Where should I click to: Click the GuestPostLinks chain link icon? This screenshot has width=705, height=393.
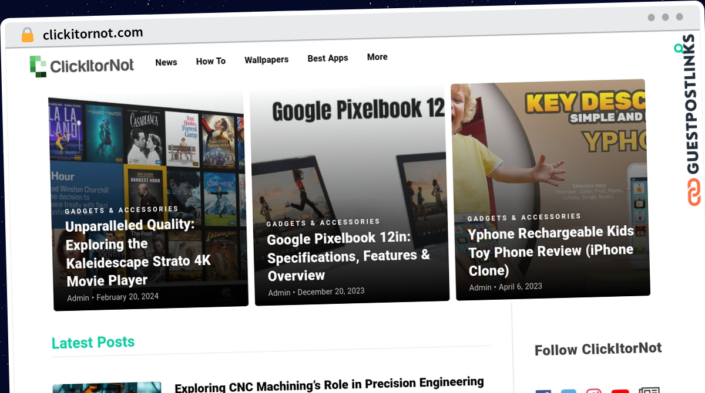[x=694, y=192]
